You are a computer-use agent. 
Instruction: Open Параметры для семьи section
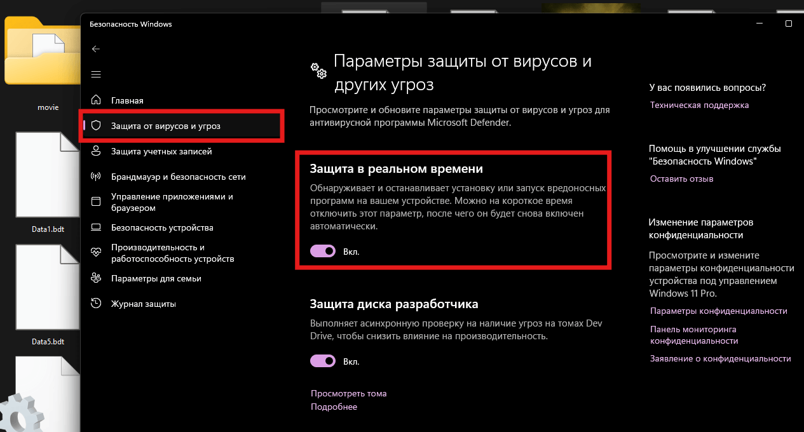coord(156,278)
